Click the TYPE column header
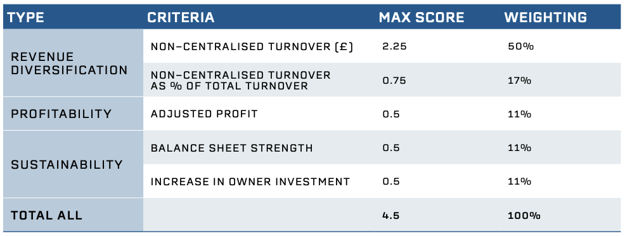This screenshot has height=236, width=625. [26, 18]
